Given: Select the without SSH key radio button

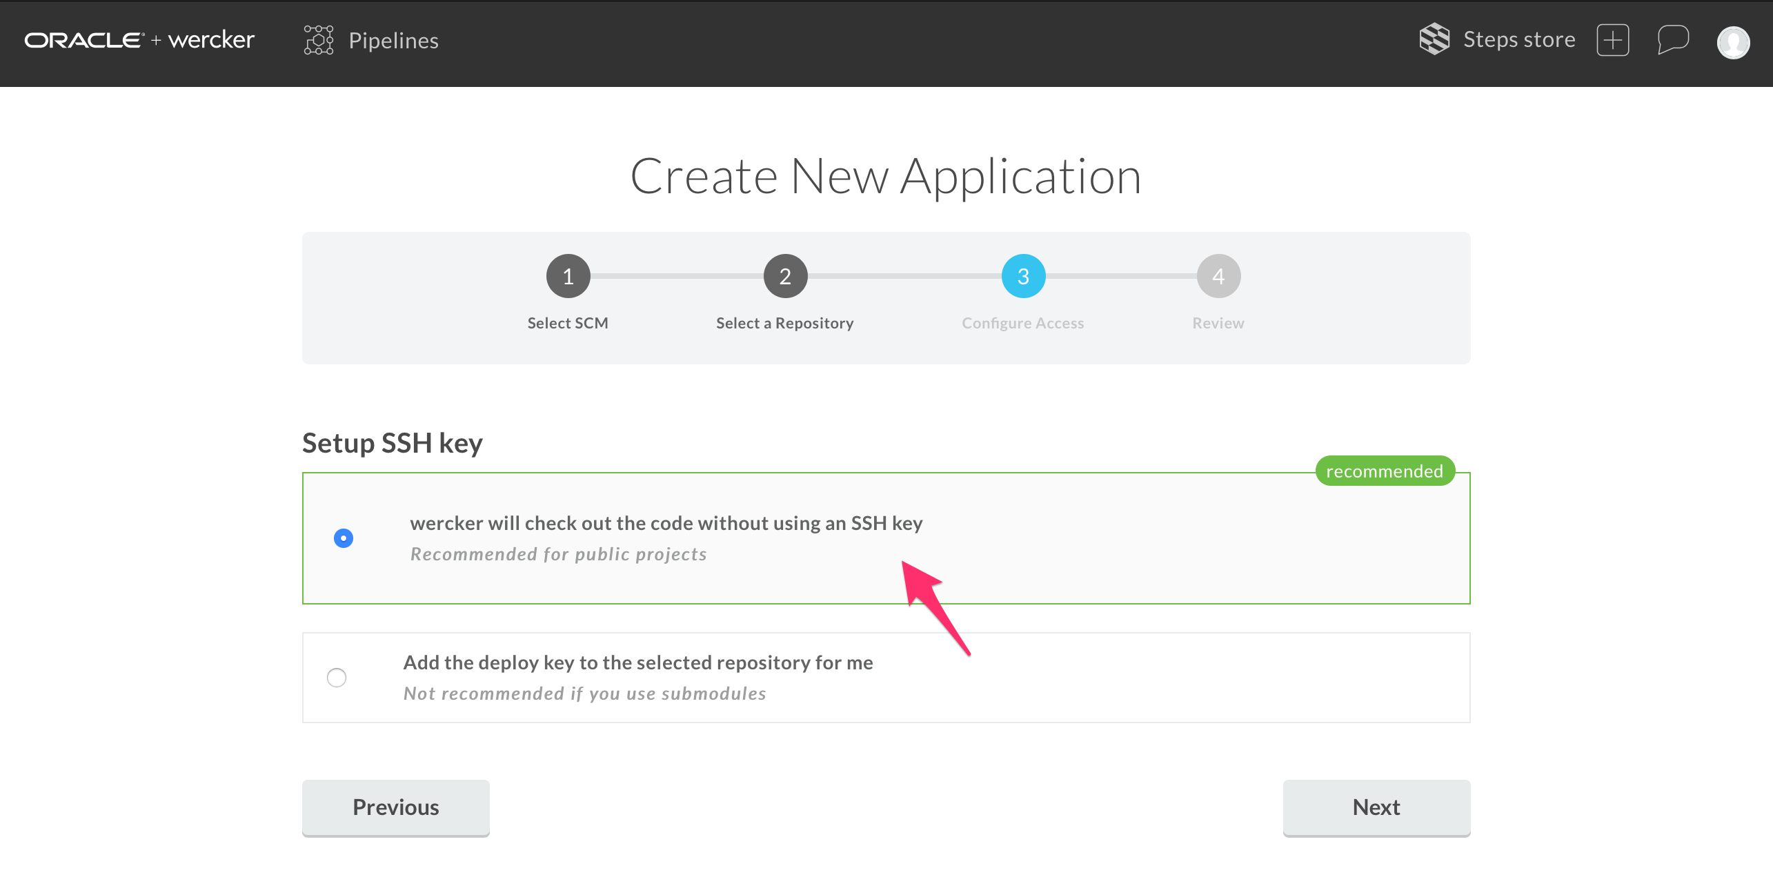Looking at the screenshot, I should (343, 538).
